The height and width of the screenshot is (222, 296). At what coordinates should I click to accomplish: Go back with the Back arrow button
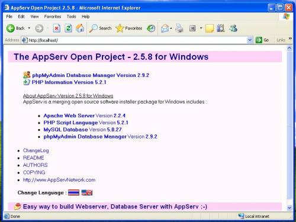[15, 28]
